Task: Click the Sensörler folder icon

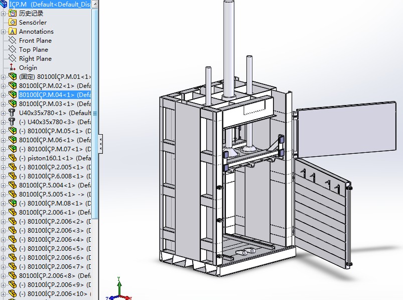Action: 13,23
